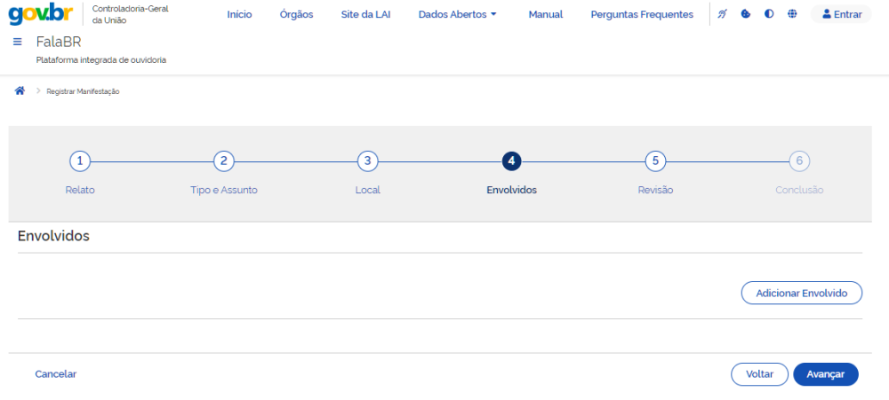This screenshot has height=400, width=889.
Task: Go to step 2 Tipo e Assunto
Action: pos(224,161)
